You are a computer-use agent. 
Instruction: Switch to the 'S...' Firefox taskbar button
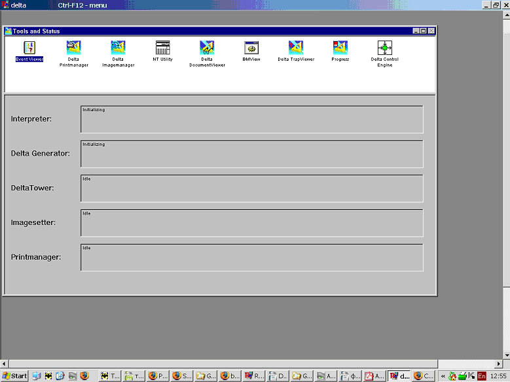pyautogui.click(x=181, y=376)
